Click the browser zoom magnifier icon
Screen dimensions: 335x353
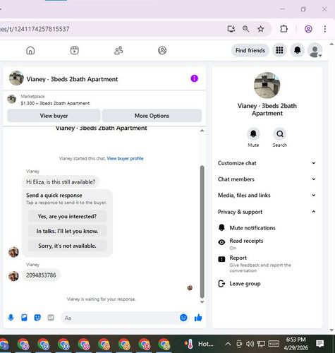pyautogui.click(x=246, y=29)
